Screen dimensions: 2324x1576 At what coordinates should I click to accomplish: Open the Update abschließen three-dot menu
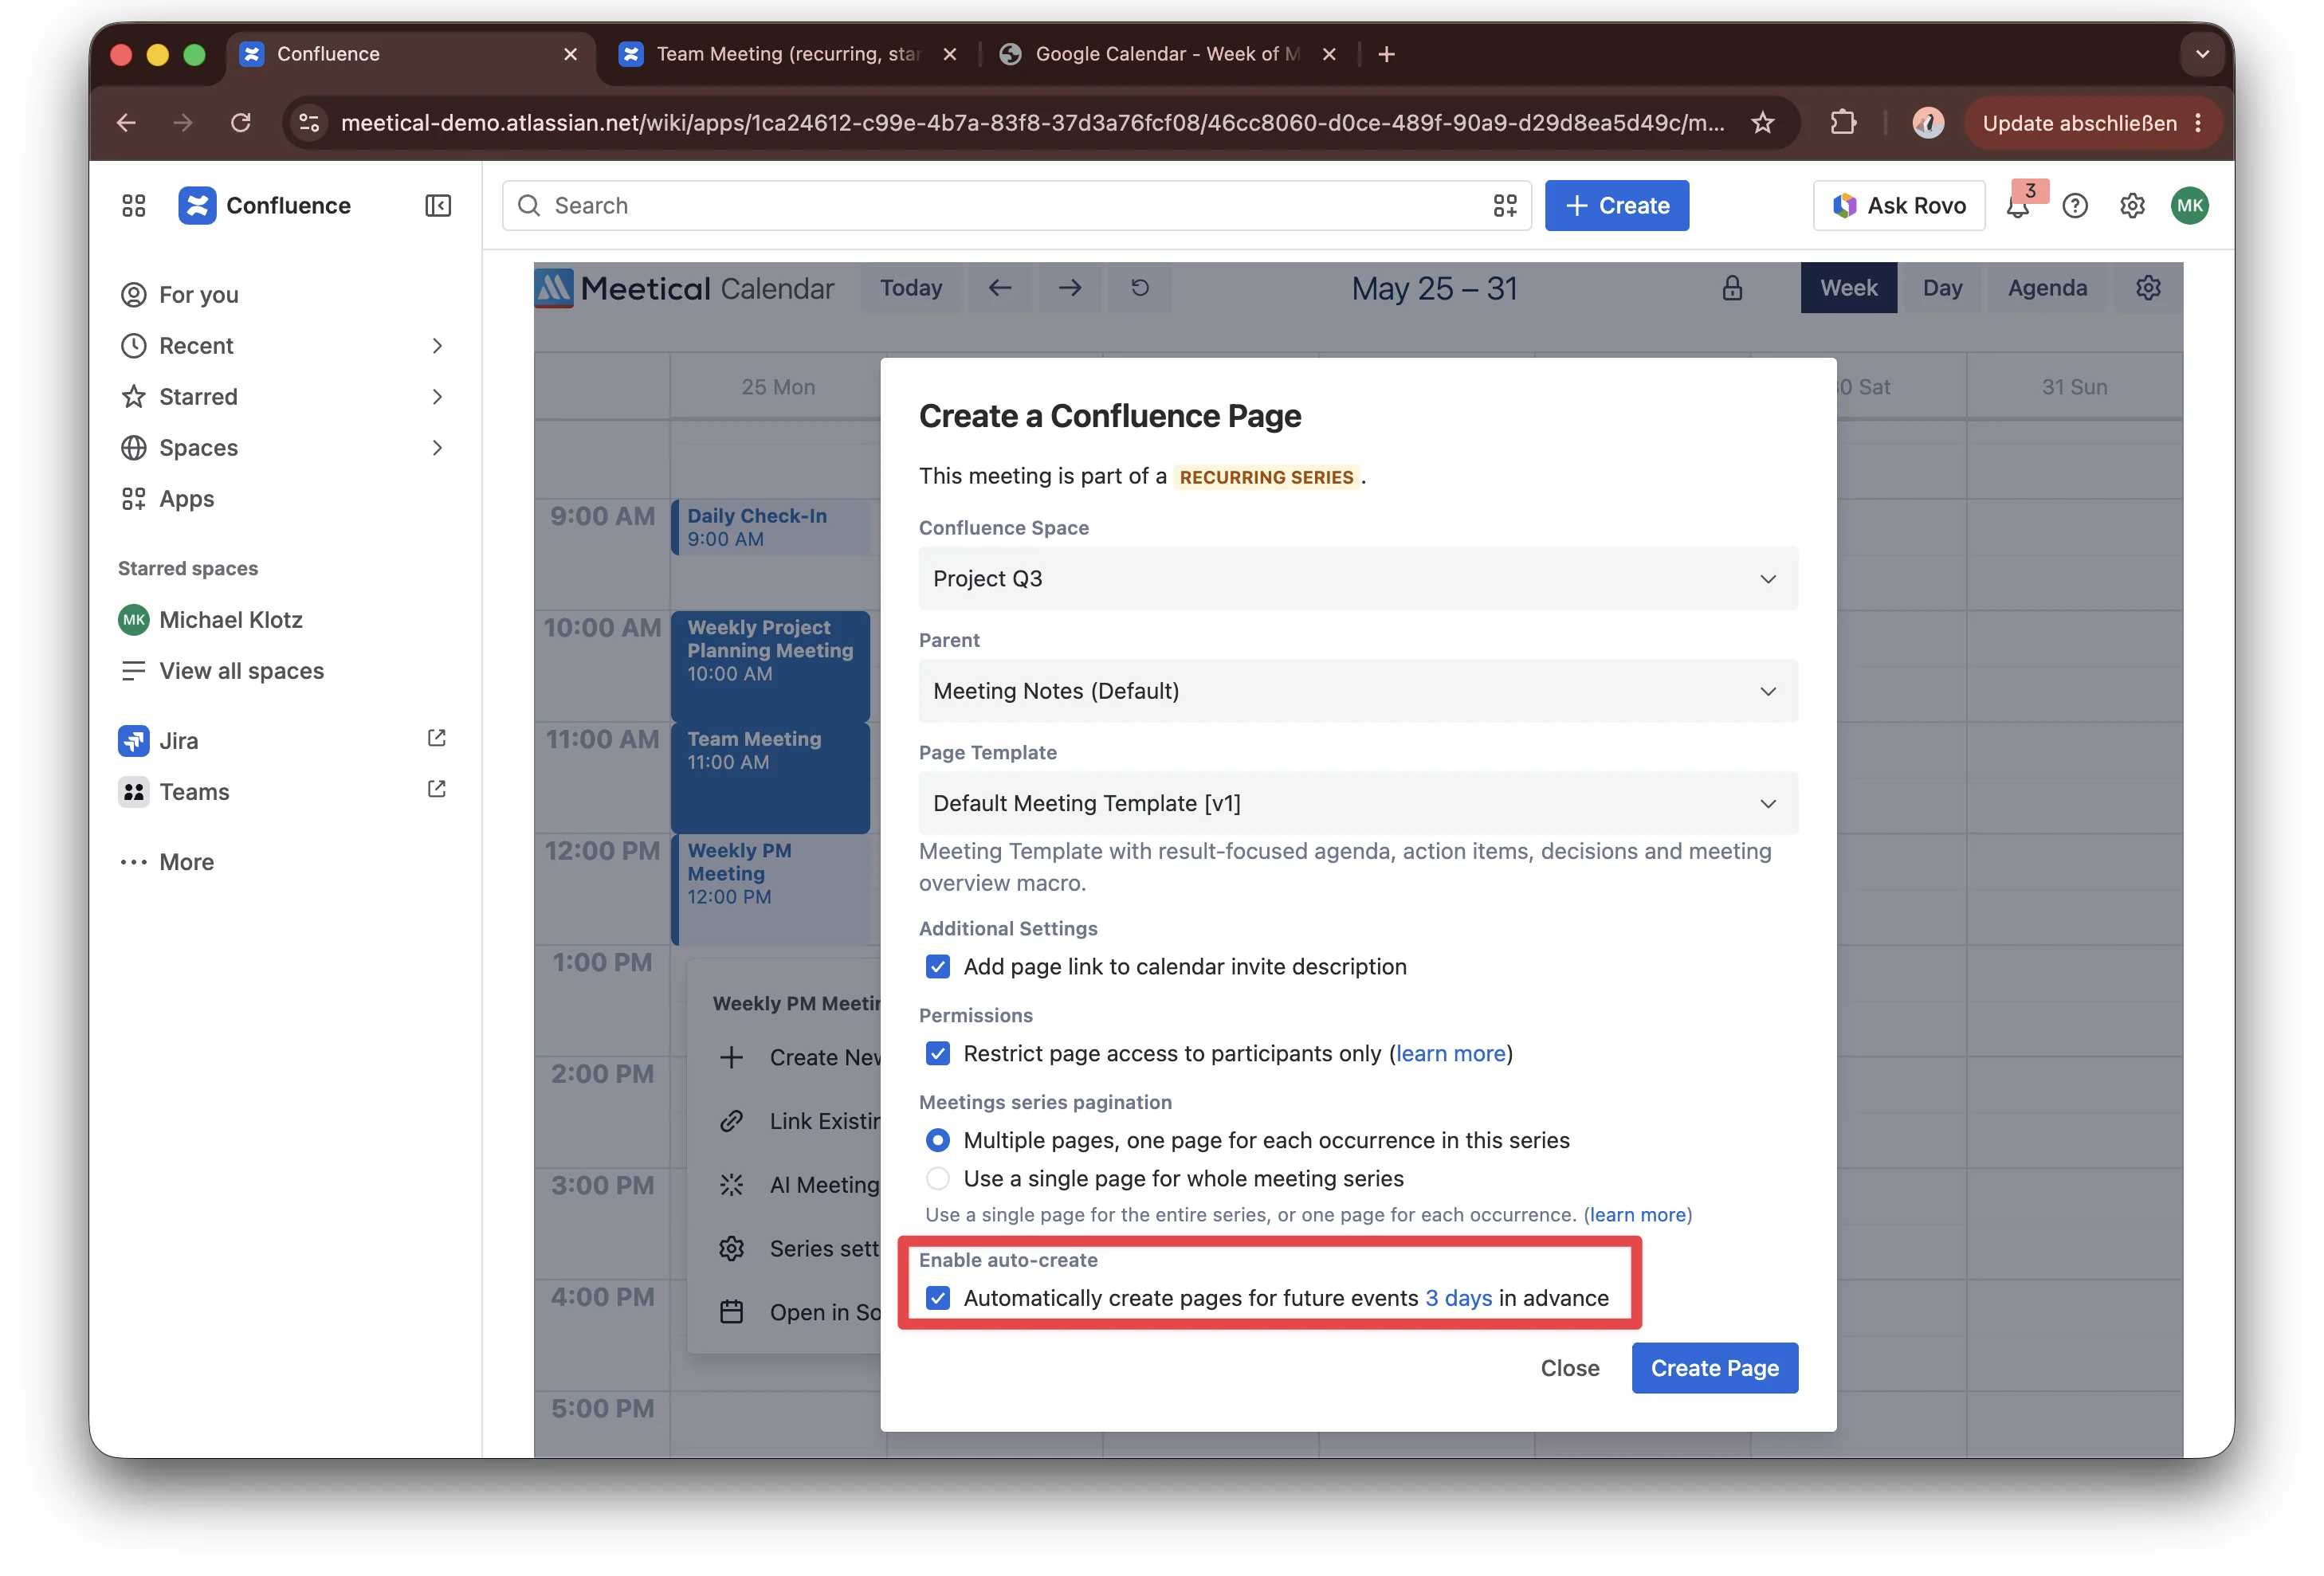(x=2198, y=123)
